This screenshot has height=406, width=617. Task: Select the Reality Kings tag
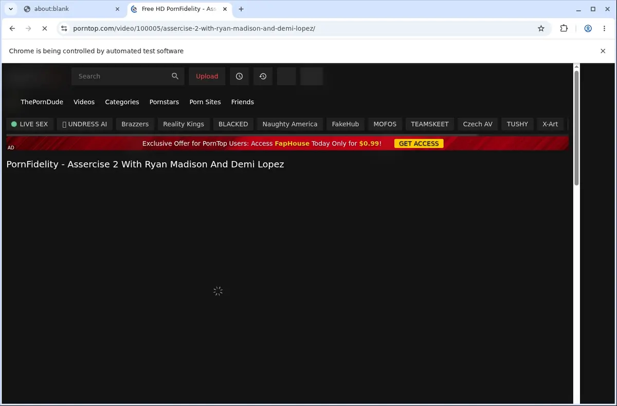[x=184, y=124]
